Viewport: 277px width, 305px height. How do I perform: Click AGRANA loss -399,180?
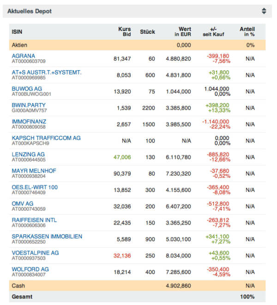[x=218, y=56]
